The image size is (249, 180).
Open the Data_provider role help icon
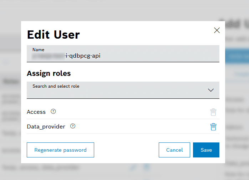coord(73,126)
